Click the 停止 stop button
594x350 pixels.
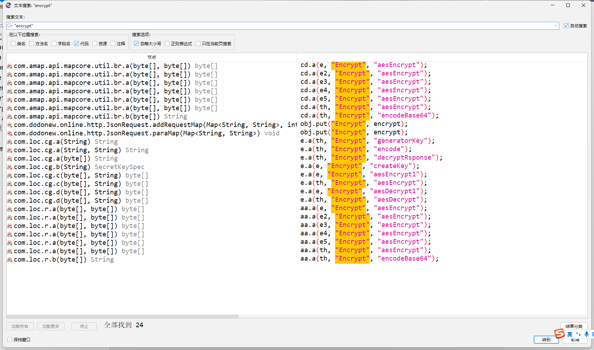tap(84, 326)
